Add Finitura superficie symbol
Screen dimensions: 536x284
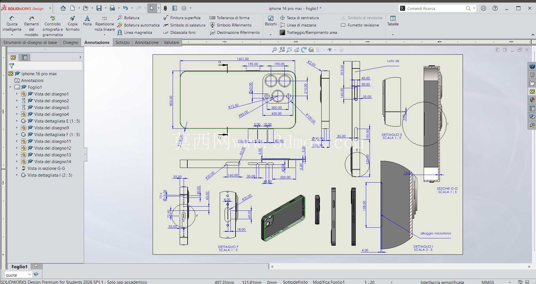(x=182, y=18)
